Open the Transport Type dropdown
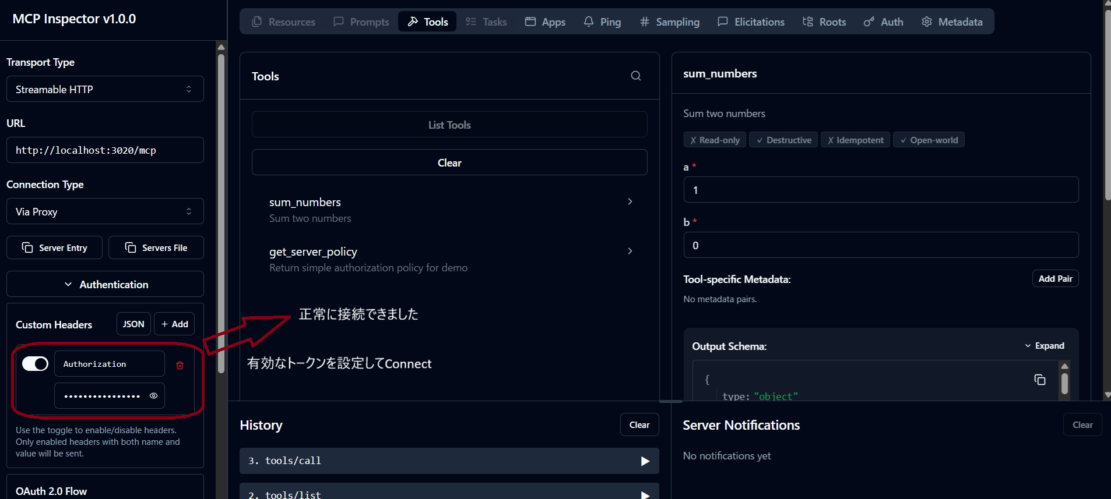This screenshot has height=499, width=1111. click(105, 89)
